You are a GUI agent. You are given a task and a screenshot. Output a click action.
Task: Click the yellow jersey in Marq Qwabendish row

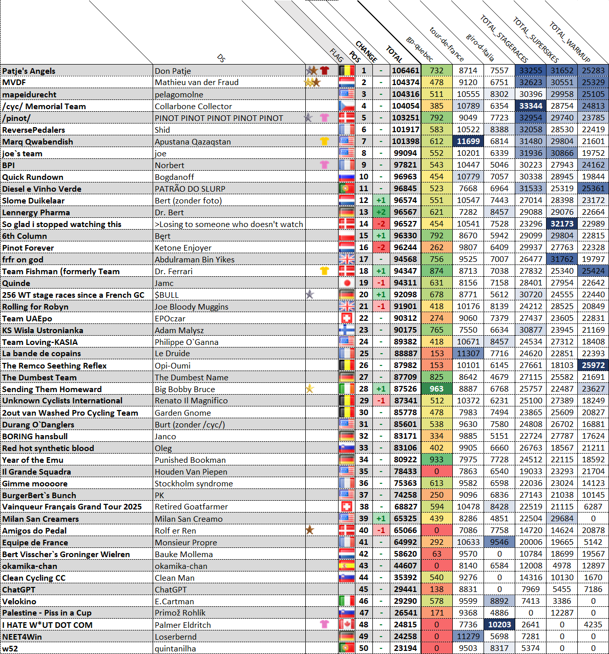325,141
